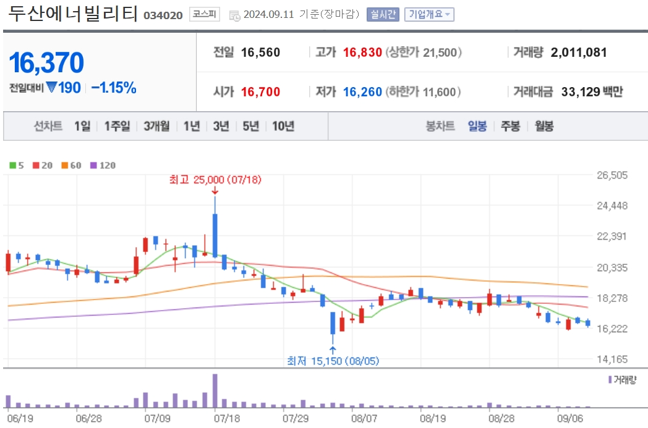
Task: Click the orange 60-day moving average swatch
Action: 64,166
